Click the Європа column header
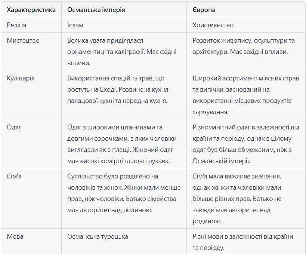 click(204, 10)
